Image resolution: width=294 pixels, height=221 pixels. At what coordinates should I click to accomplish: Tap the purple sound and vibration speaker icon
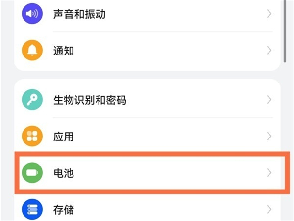coord(32,14)
